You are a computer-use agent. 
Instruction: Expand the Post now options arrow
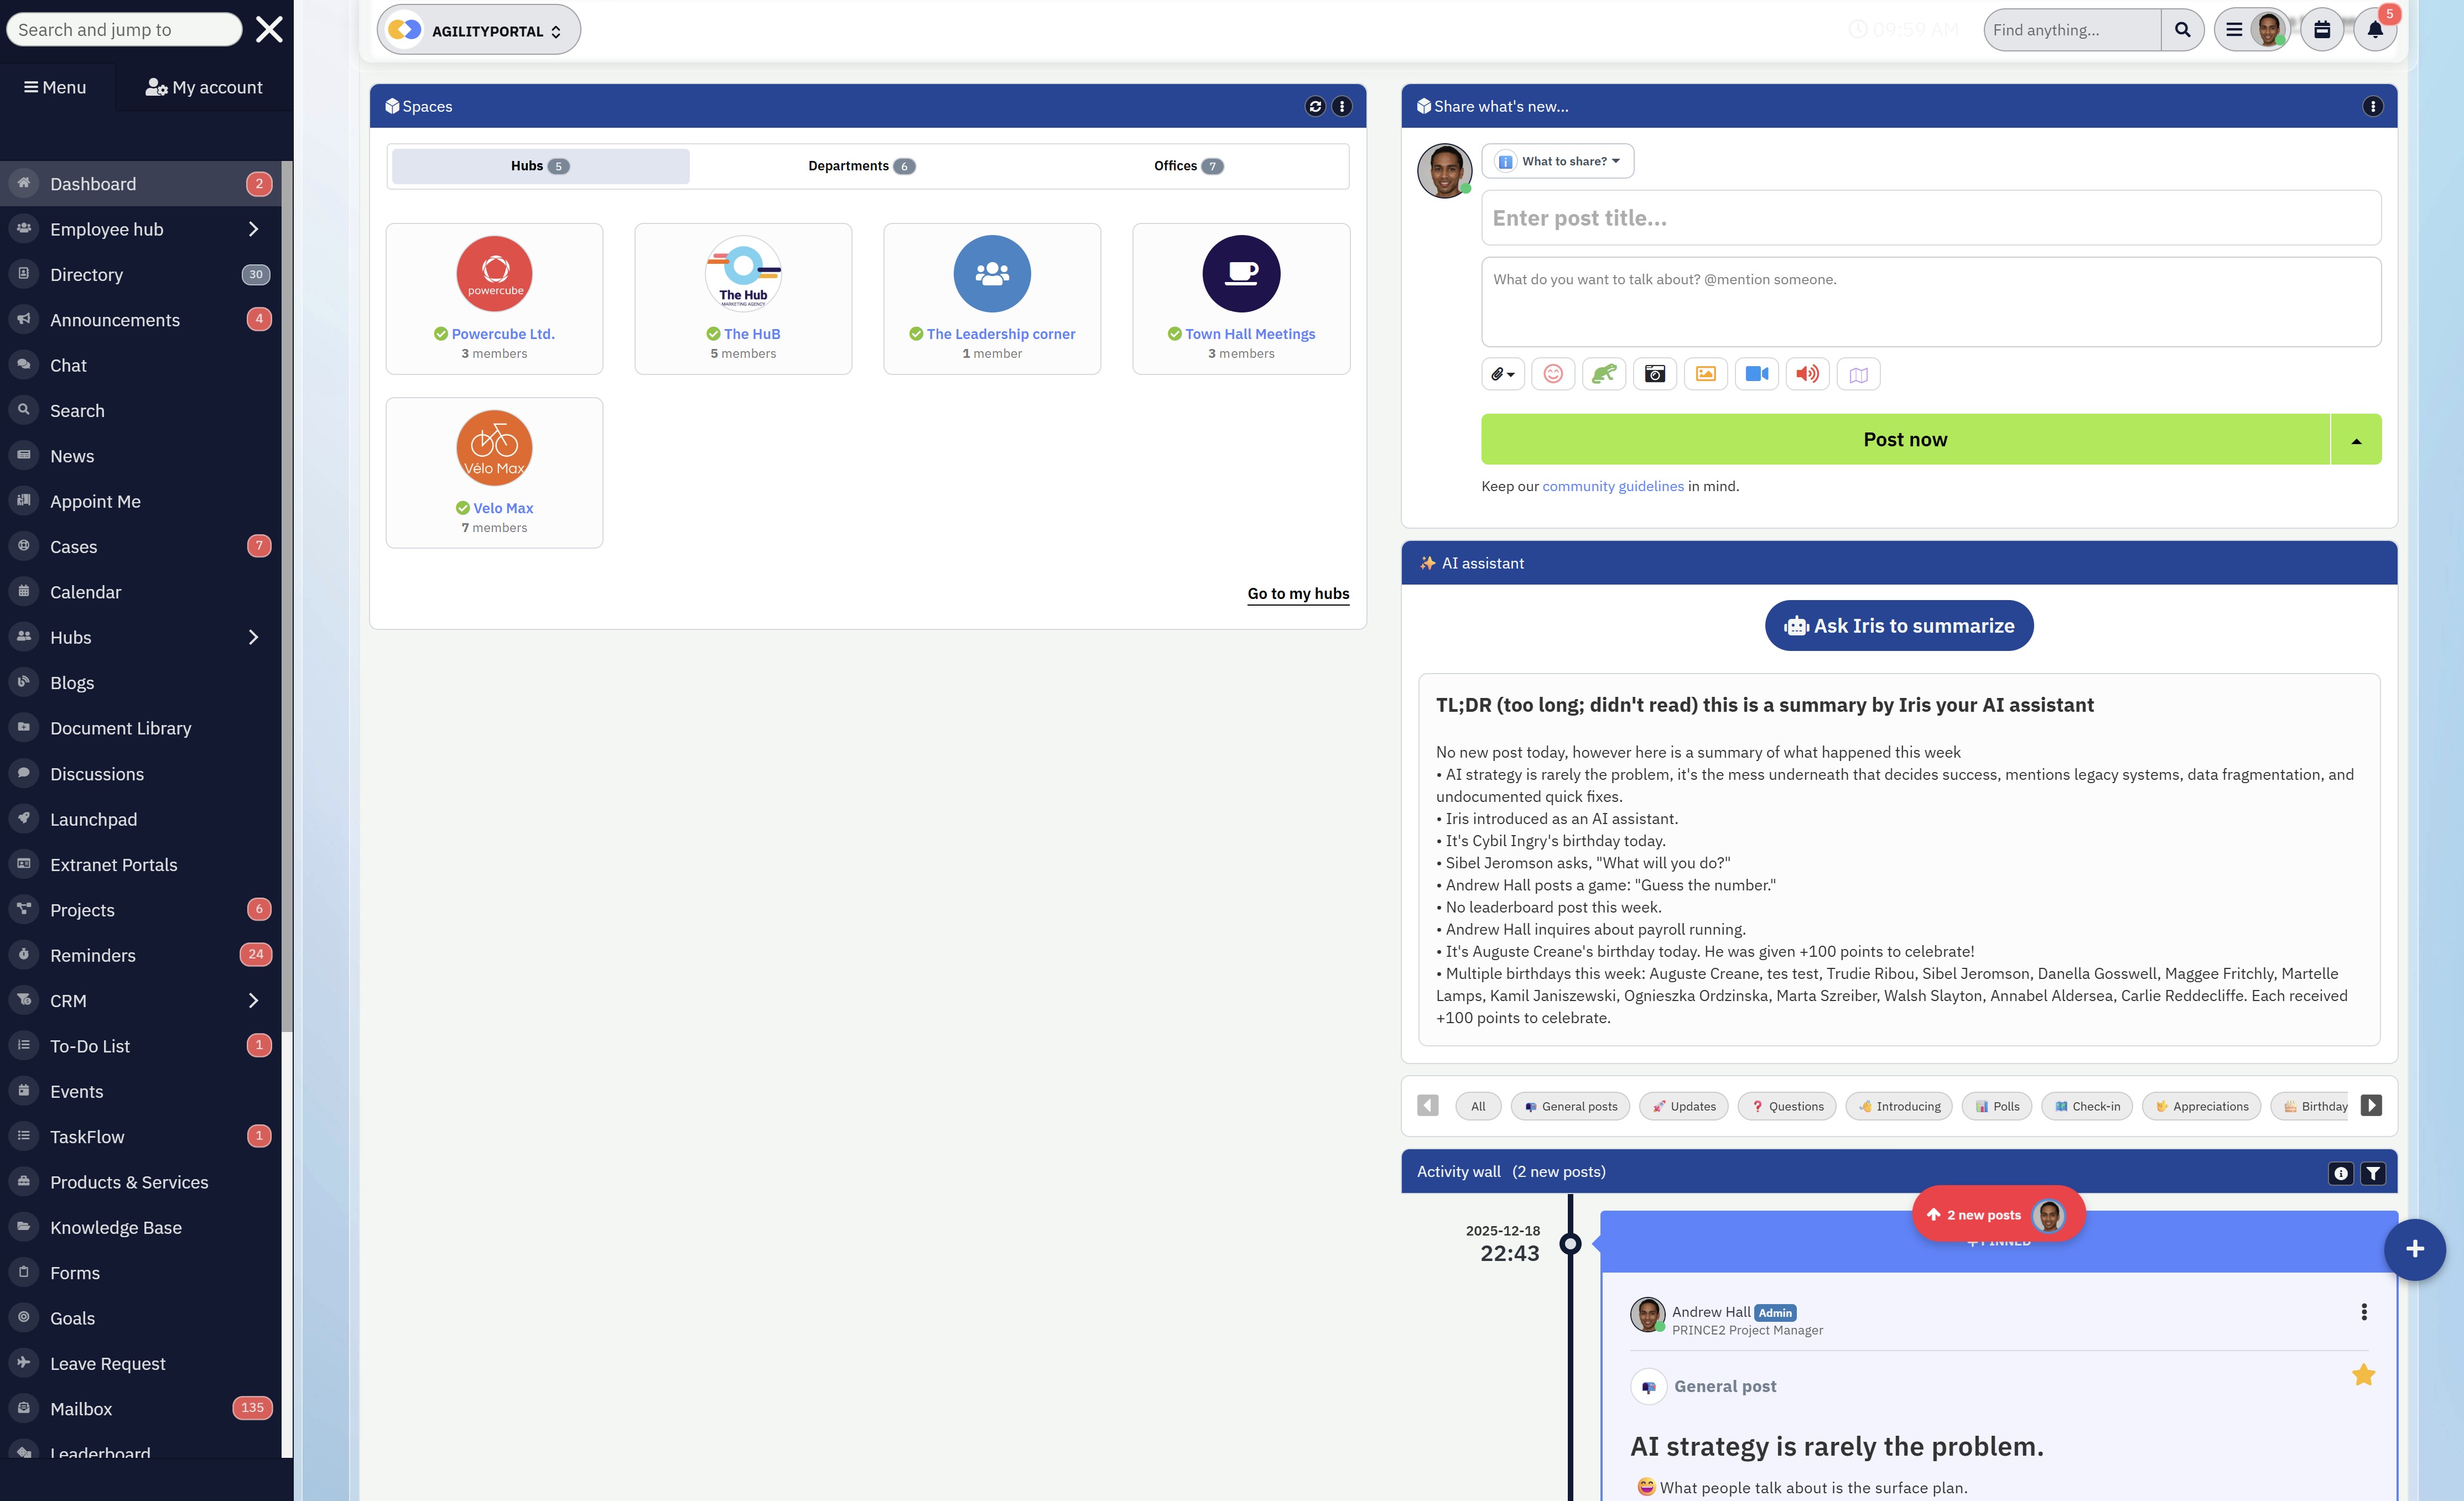point(2356,440)
